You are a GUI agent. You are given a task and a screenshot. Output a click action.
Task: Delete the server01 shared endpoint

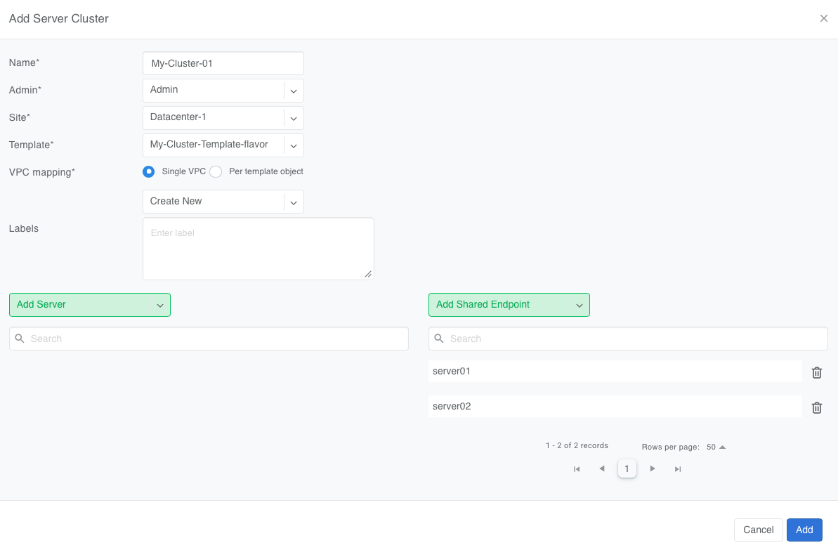pos(817,372)
